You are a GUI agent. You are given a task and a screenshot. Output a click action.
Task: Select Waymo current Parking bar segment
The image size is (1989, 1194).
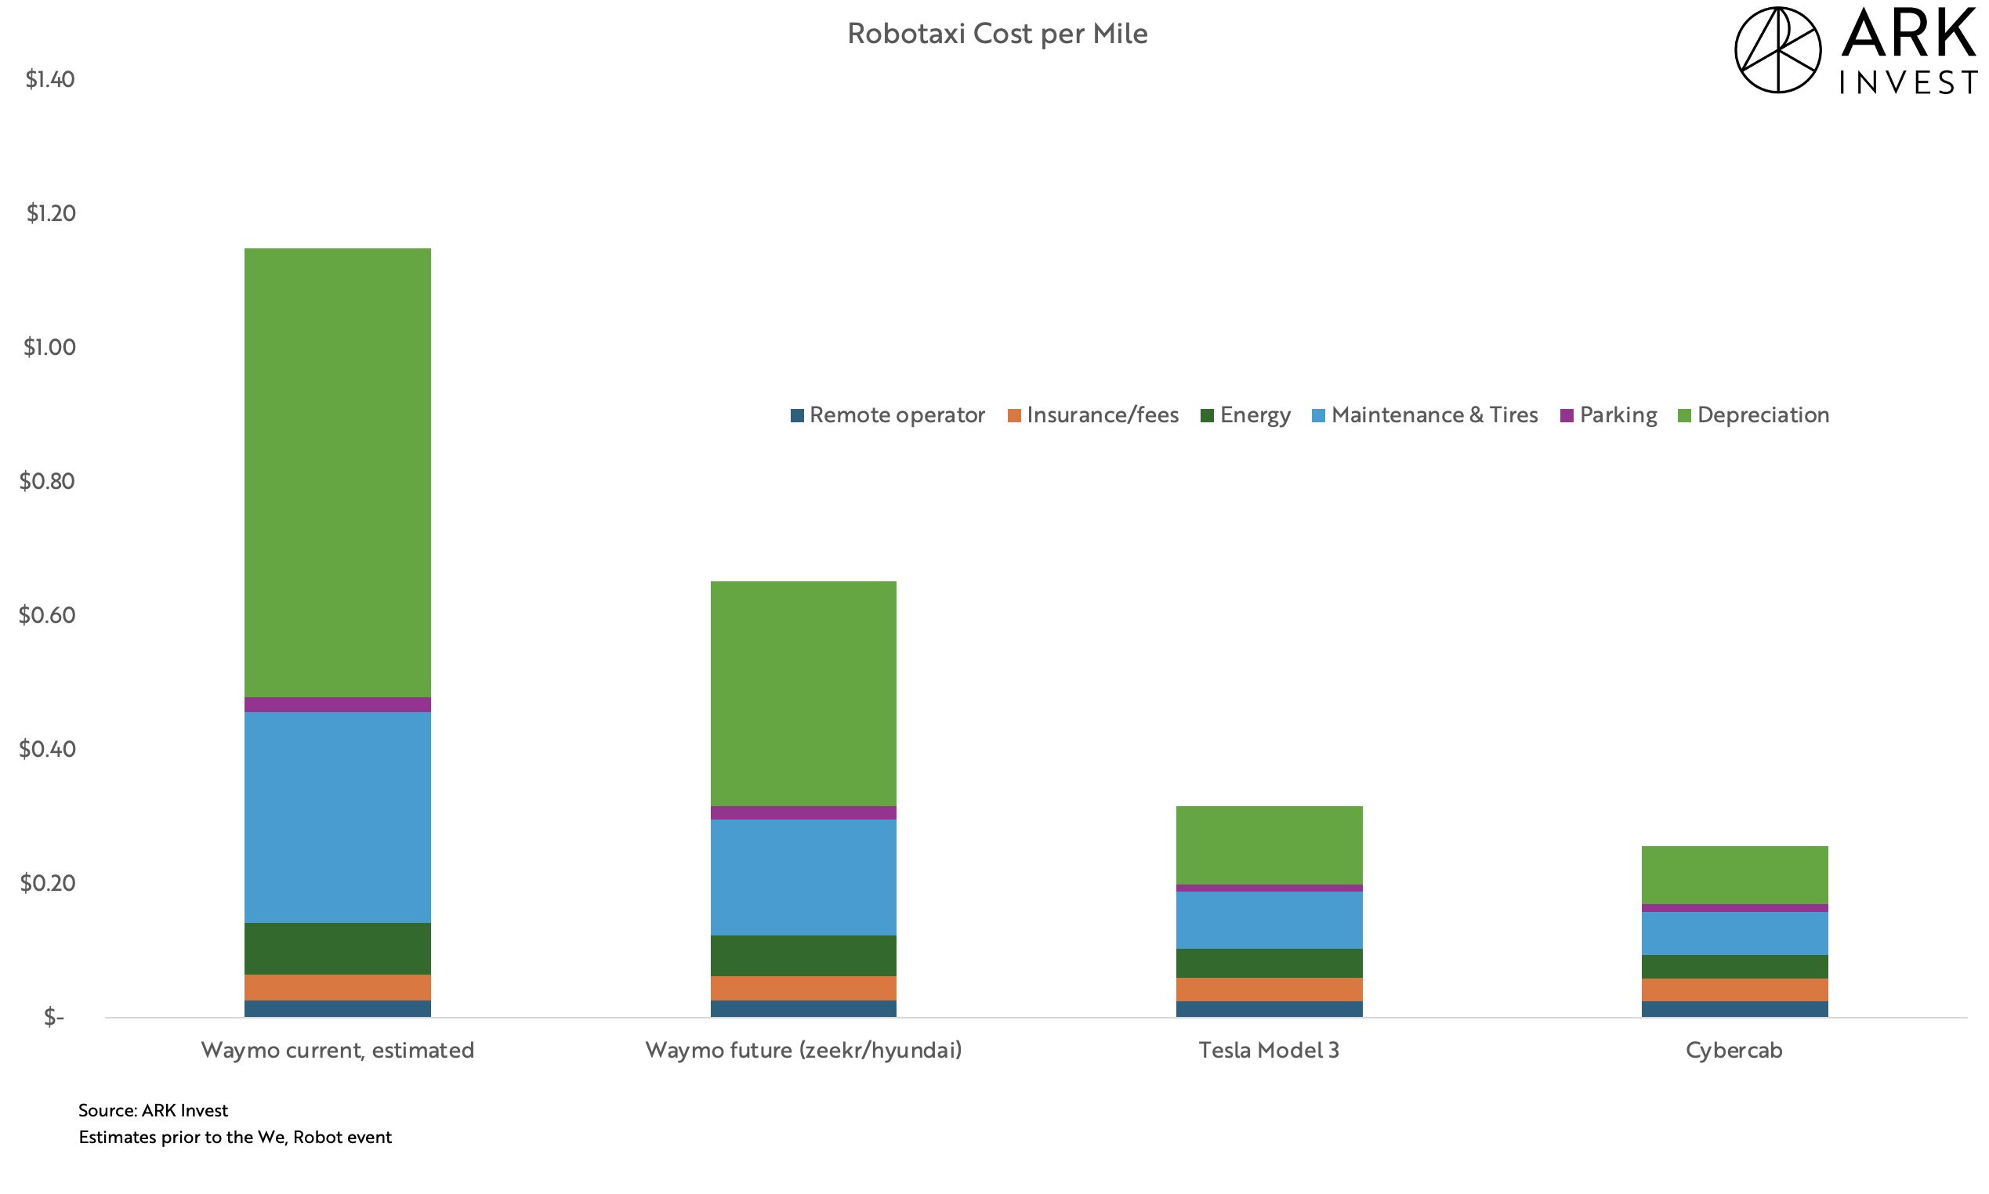click(337, 705)
